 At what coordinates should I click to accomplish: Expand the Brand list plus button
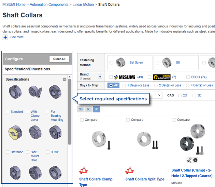(x=100, y=77)
